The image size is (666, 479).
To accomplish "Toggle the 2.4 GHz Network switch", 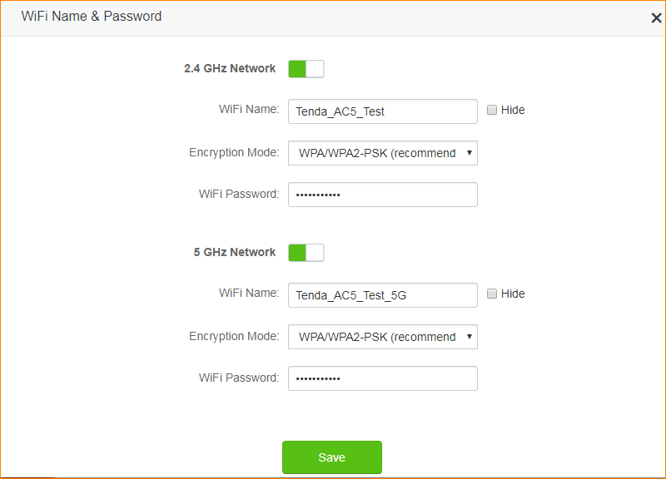I will pyautogui.click(x=306, y=69).
